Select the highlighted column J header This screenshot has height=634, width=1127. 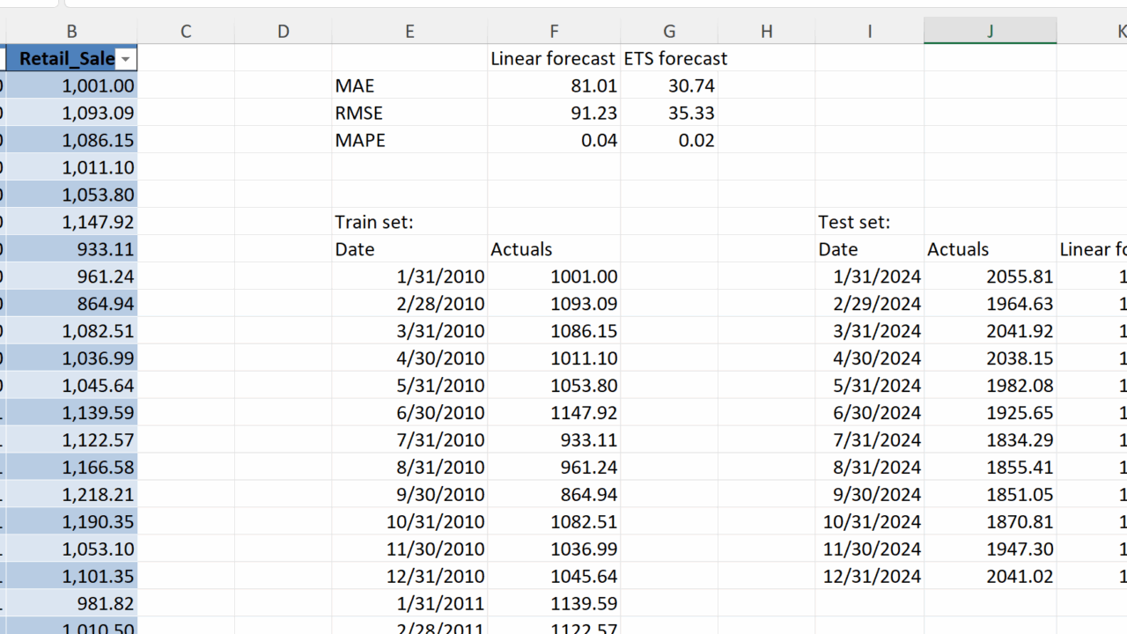pyautogui.click(x=990, y=32)
